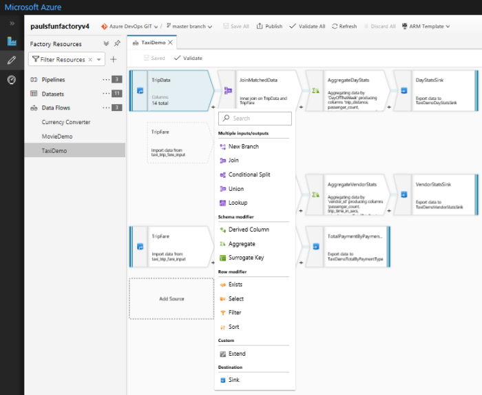482x395 pixels.
Task: Expand the left navigation chevrons
Action: click(x=12, y=23)
